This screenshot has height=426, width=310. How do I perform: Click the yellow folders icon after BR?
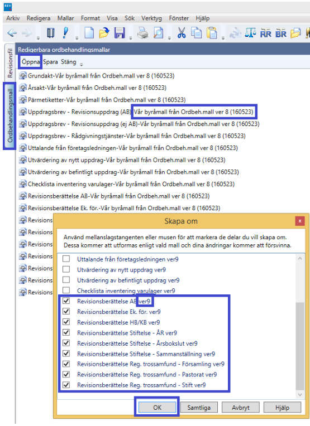tap(295, 33)
